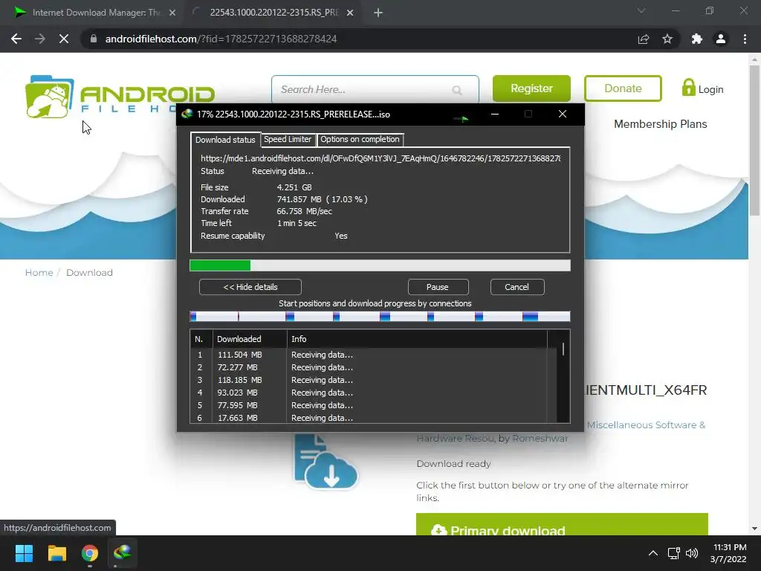Click the Hide details button
761x571 pixels.
[x=250, y=287]
